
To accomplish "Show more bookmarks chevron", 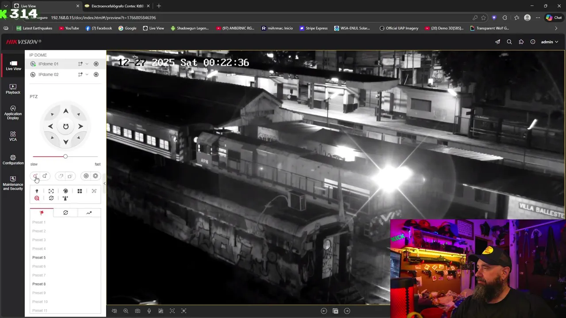I will (557, 28).
